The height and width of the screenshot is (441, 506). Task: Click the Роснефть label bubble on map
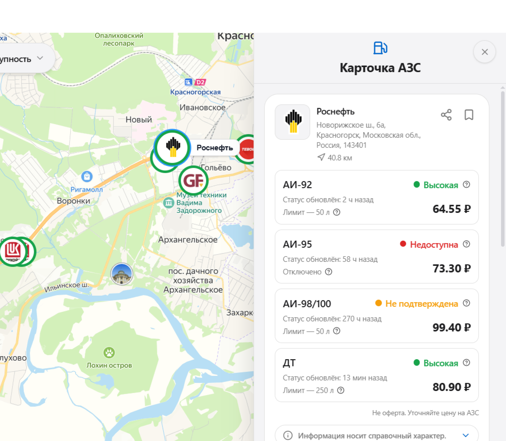coord(215,148)
